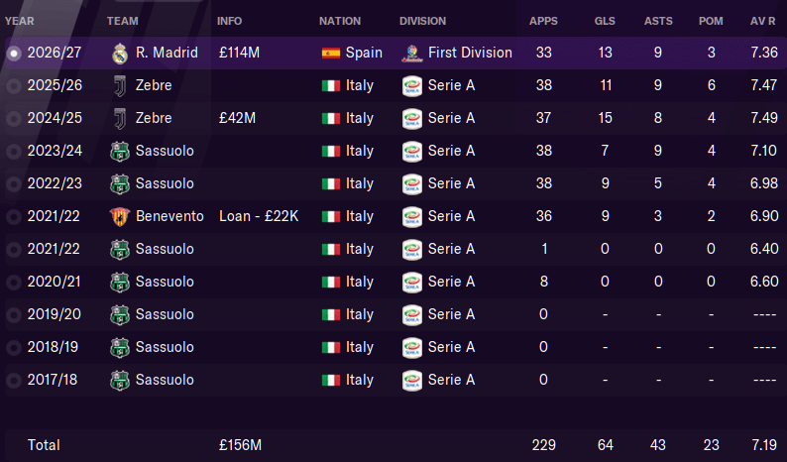Viewport: 787px width, 462px height.
Task: Click the R. Madrid club crest icon
Action: coord(120,54)
